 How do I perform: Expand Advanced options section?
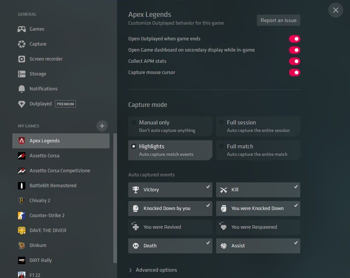pos(153,270)
